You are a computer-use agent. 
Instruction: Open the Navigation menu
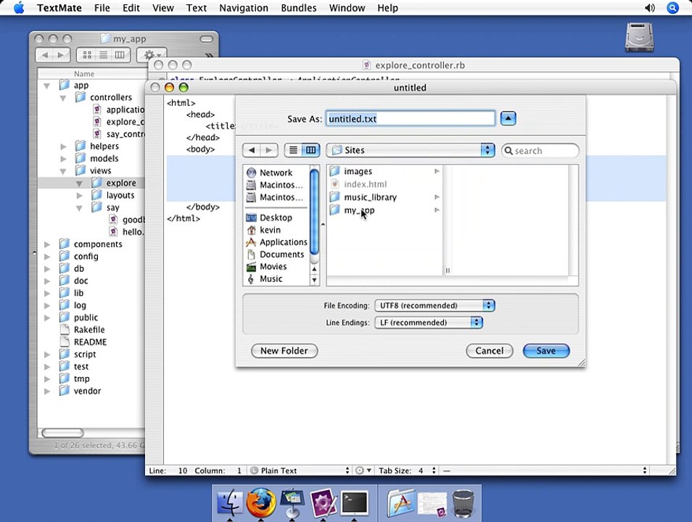click(244, 8)
